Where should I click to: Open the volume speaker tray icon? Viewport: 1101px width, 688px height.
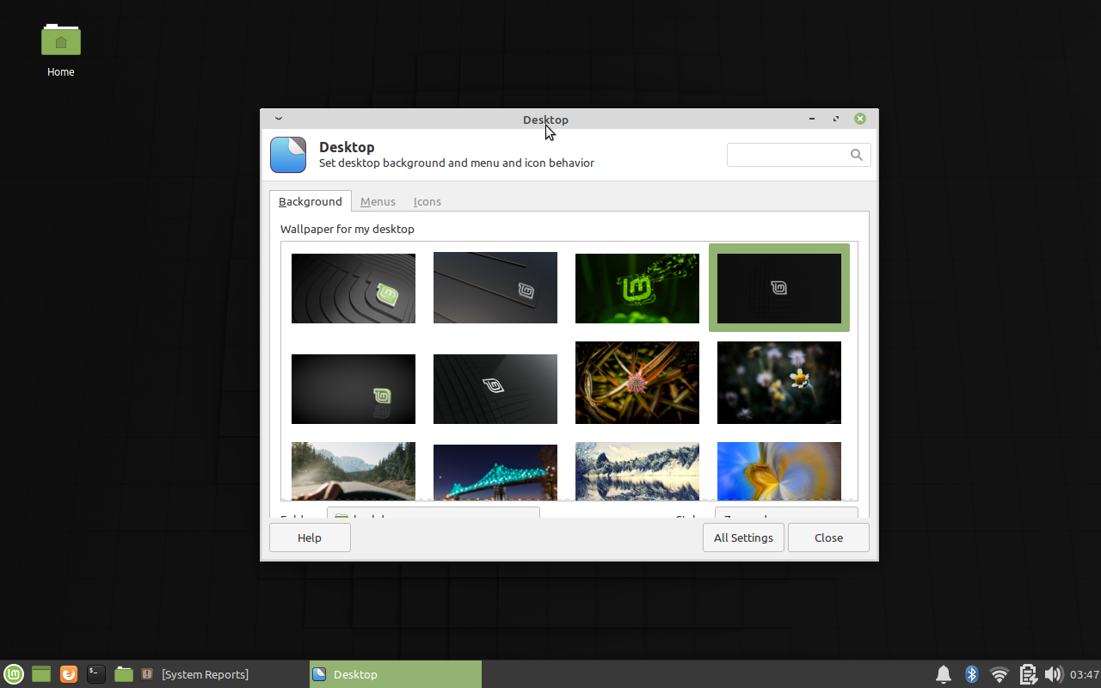point(1053,674)
